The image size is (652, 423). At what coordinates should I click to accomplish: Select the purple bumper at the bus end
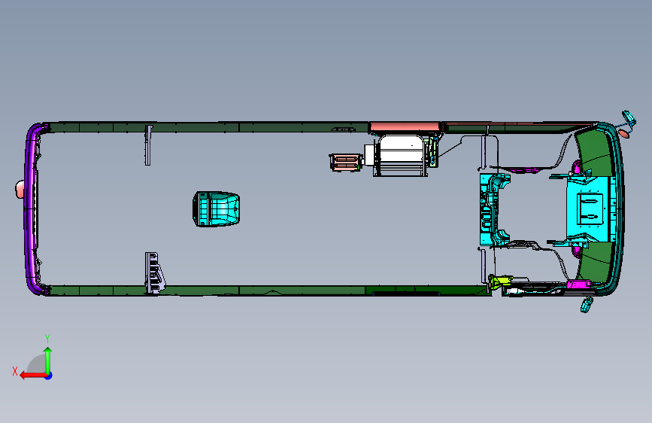tap(31, 208)
